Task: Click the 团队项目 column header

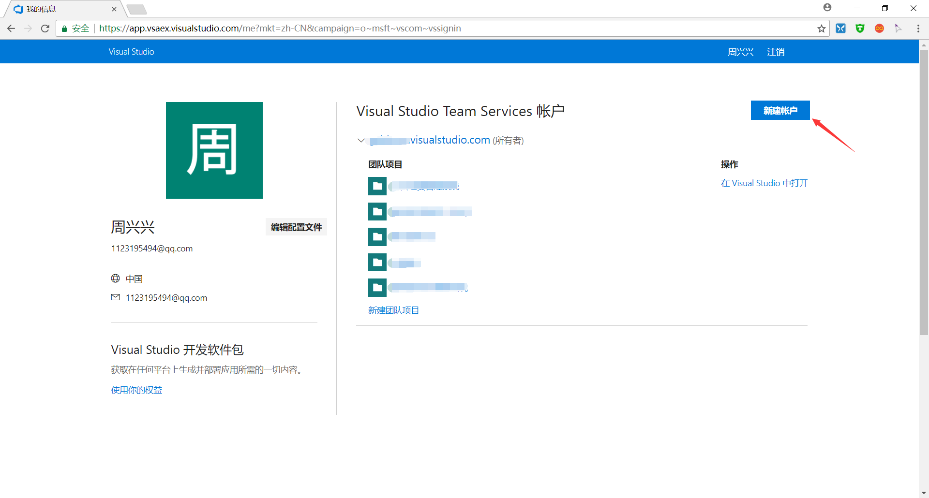Action: (385, 164)
